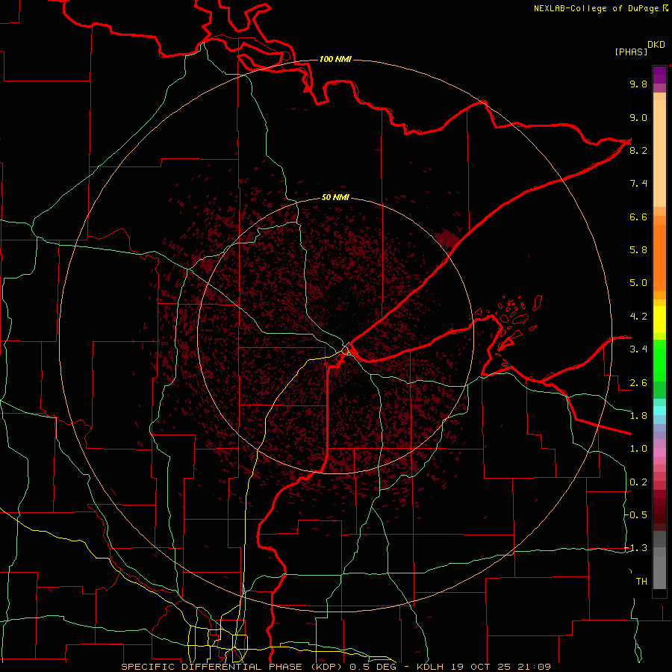Click the 50 NMI range ring label

point(335,197)
